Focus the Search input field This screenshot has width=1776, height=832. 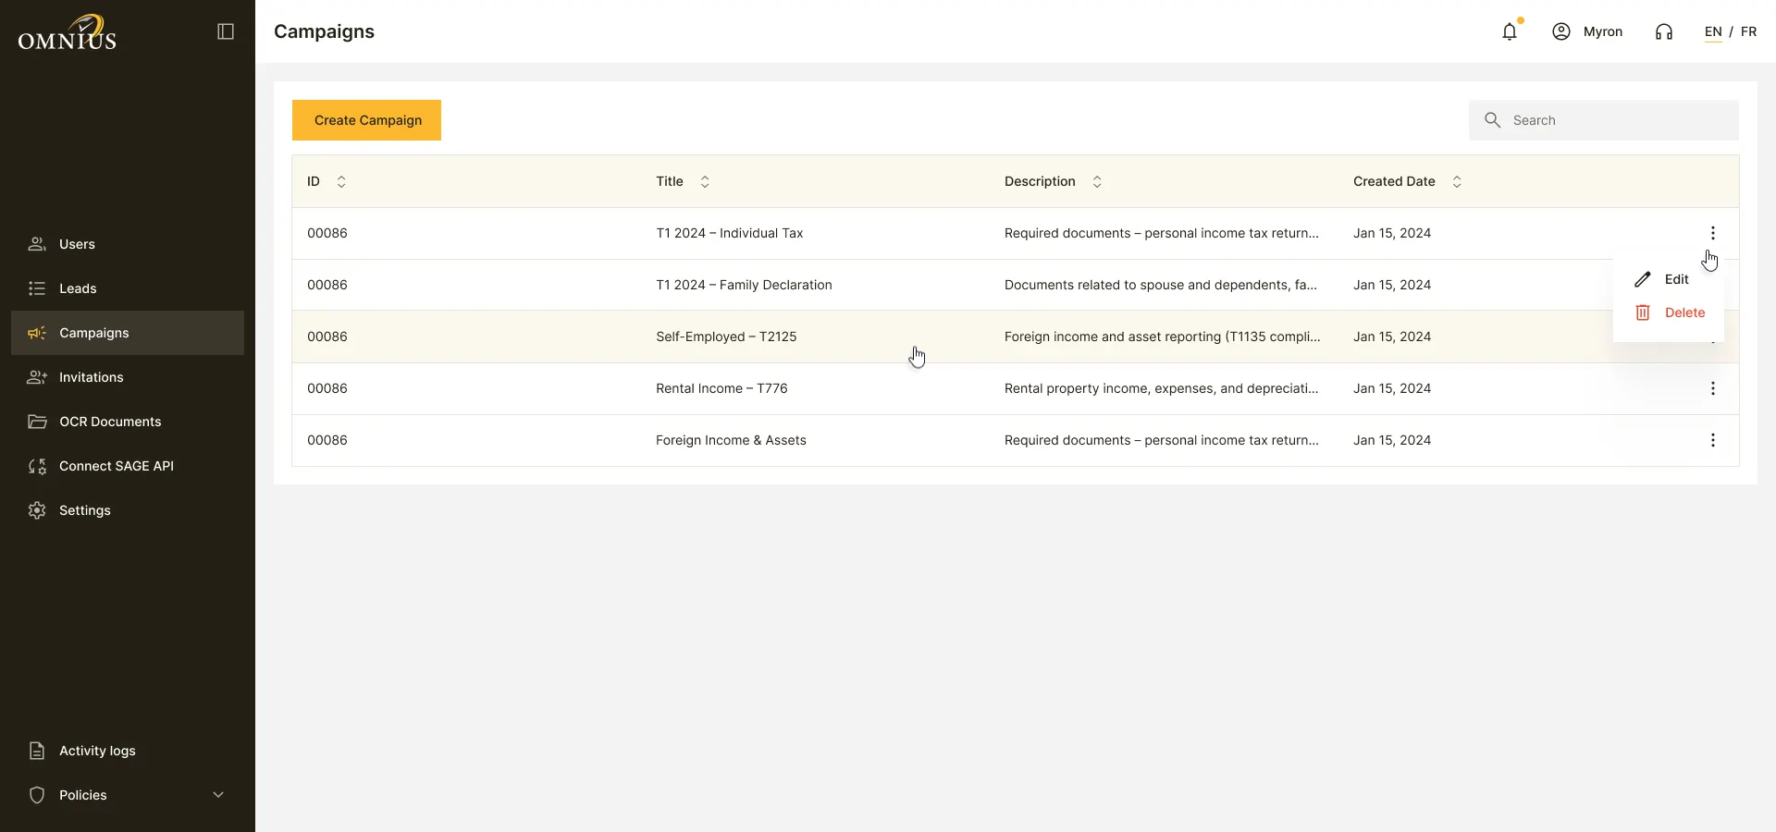[x=1604, y=120]
